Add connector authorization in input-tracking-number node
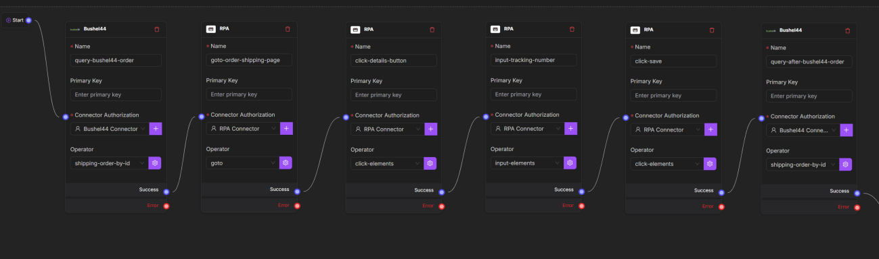Image resolution: width=879 pixels, height=259 pixels. (571, 128)
